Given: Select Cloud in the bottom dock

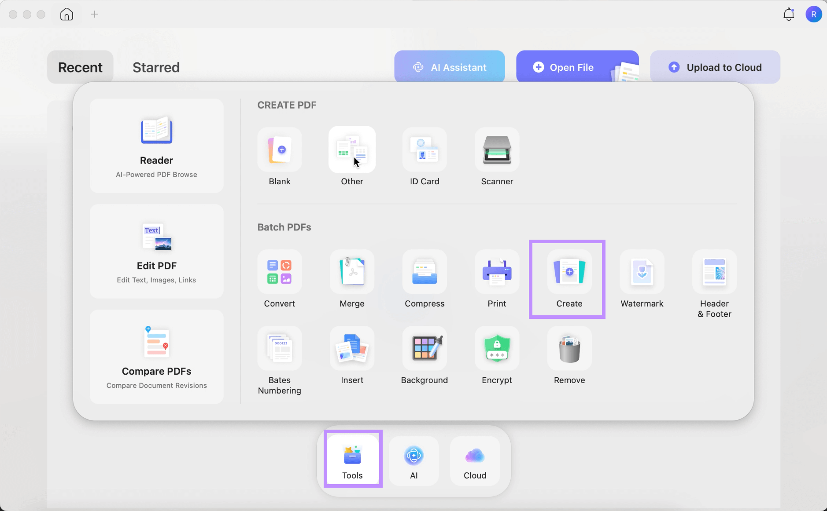Looking at the screenshot, I should 475,460.
